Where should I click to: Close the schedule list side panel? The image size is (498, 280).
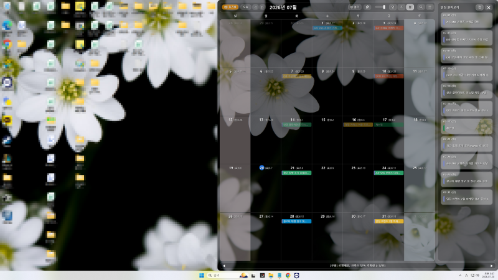[489, 7]
